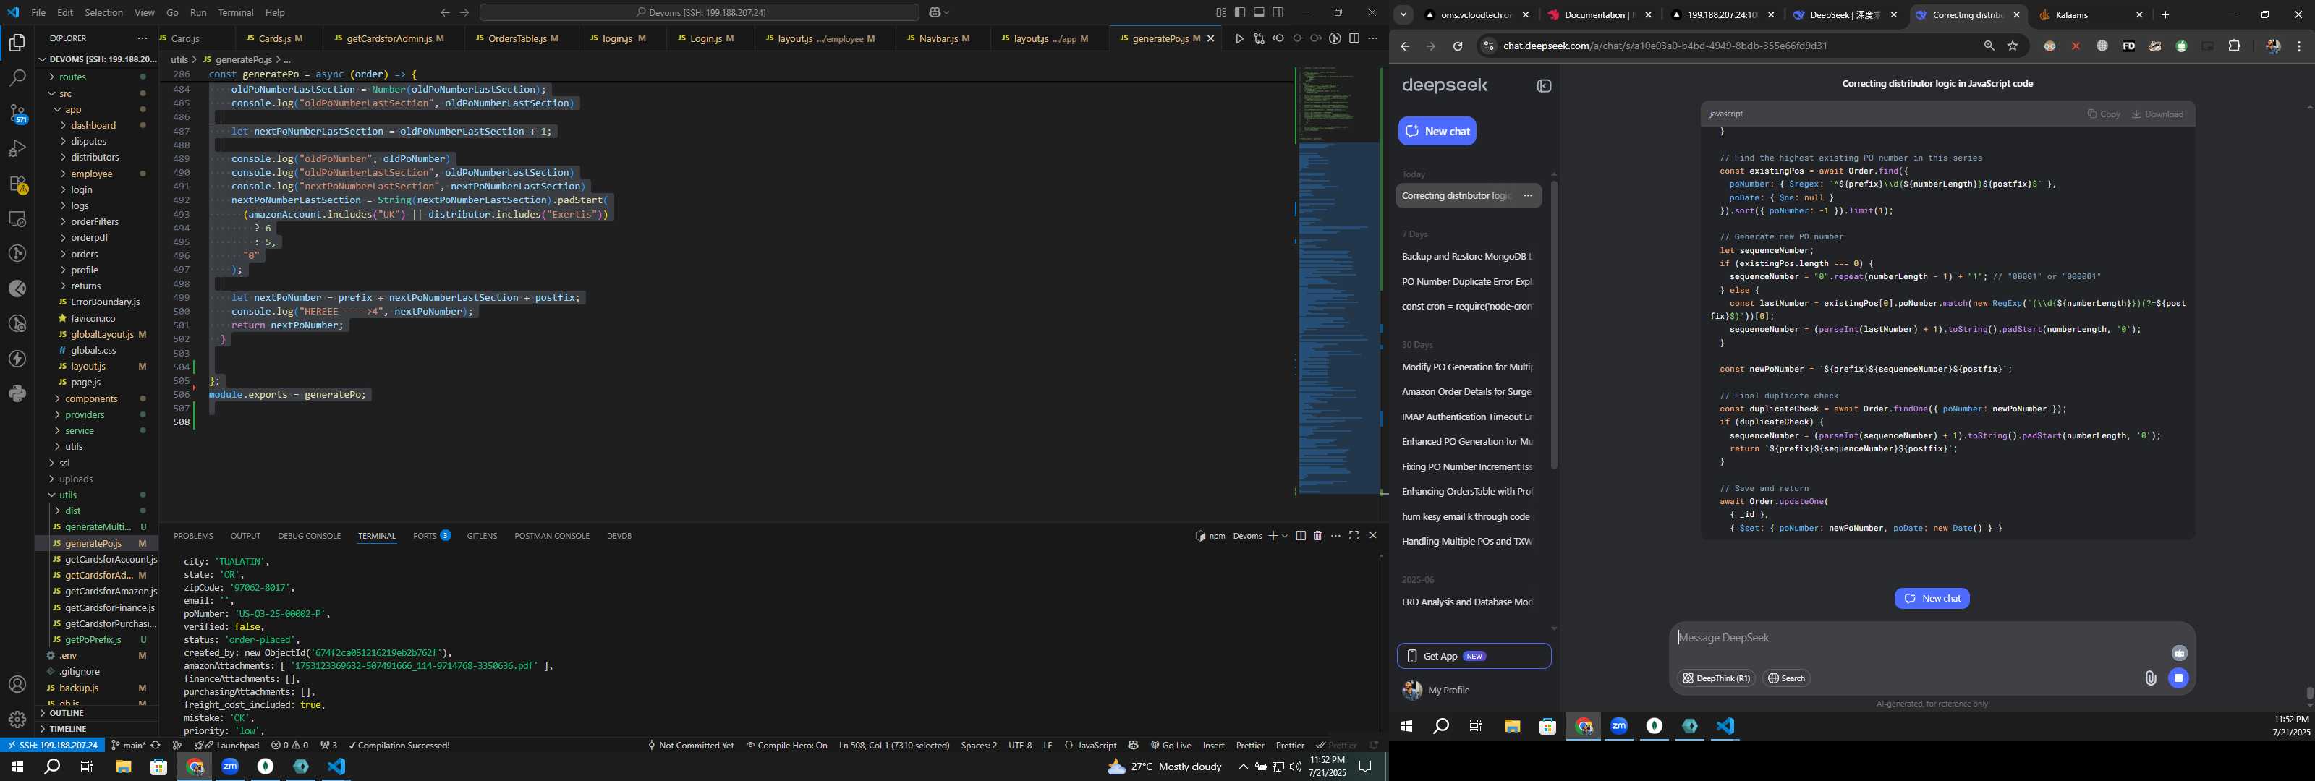
Task: Toggle the Insert mode status item
Action: point(1213,745)
